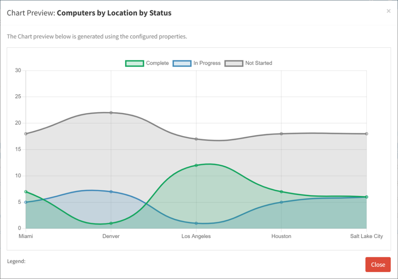Click the Miami data point on In Progress line
The width and height of the screenshot is (398, 279).
pos(26,202)
